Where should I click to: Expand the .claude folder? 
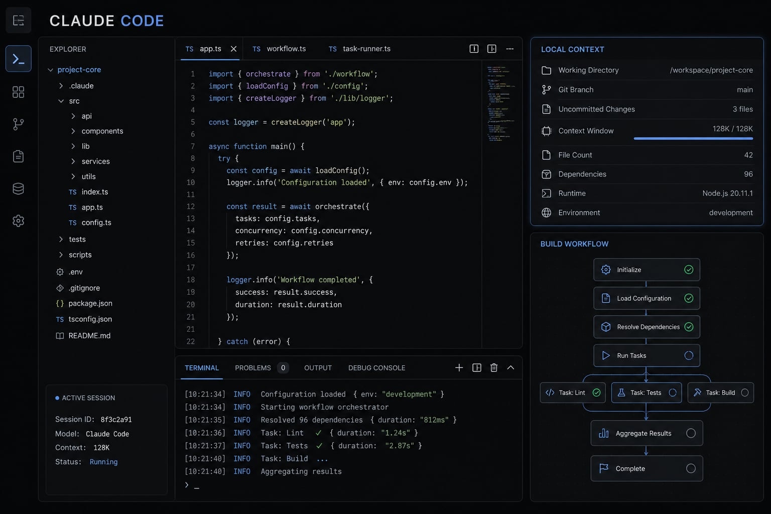[61, 86]
